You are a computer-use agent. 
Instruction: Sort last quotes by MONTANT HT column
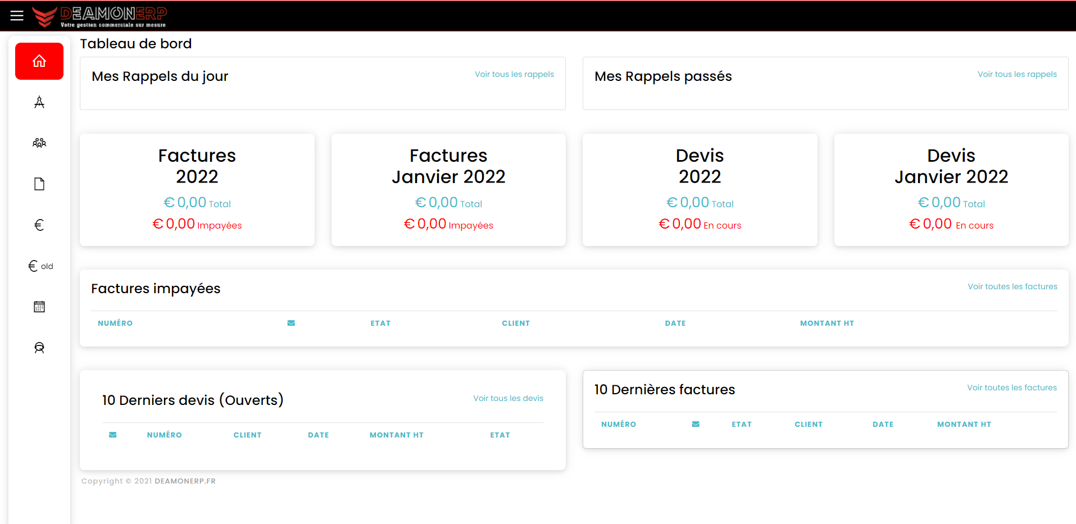(397, 435)
